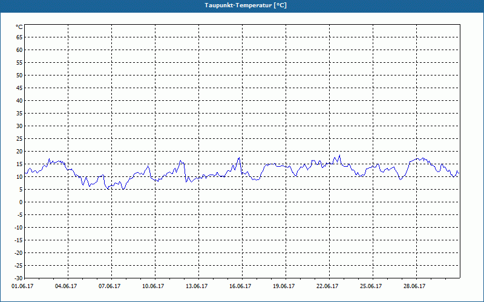Click the Taupunkt-Temperatur [°C] chart title
Image resolution: width=484 pixels, height=302 pixels.
[x=246, y=5]
